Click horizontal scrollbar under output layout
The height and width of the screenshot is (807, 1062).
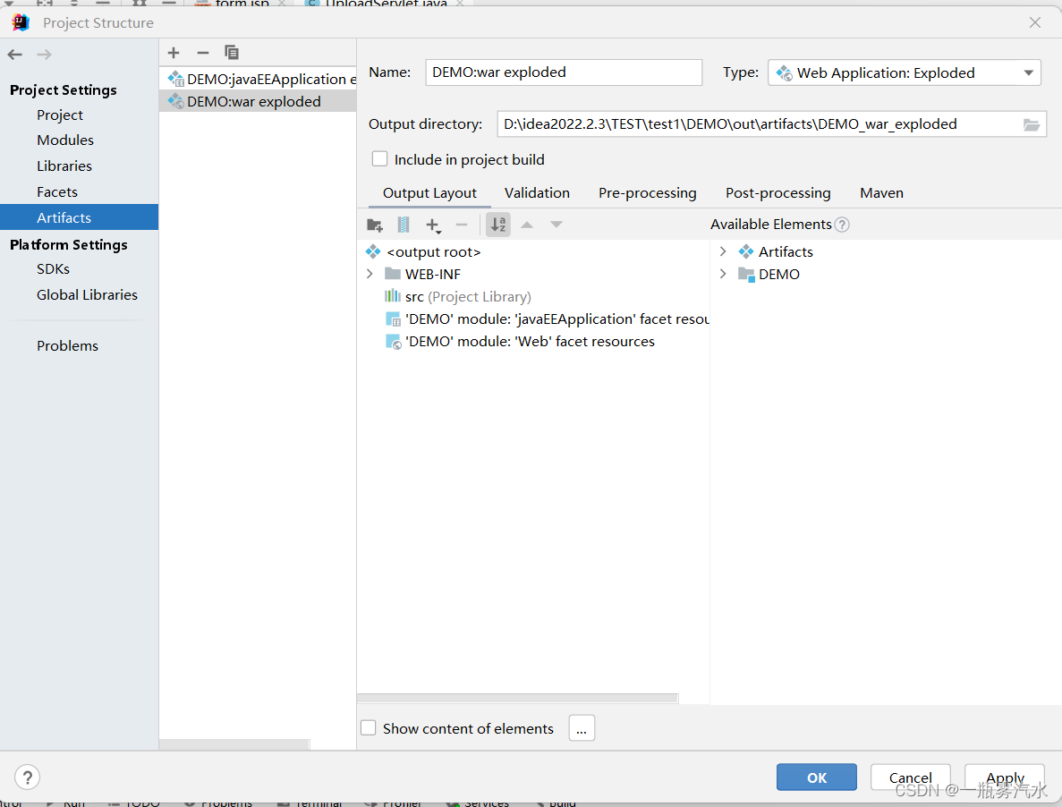click(x=517, y=698)
